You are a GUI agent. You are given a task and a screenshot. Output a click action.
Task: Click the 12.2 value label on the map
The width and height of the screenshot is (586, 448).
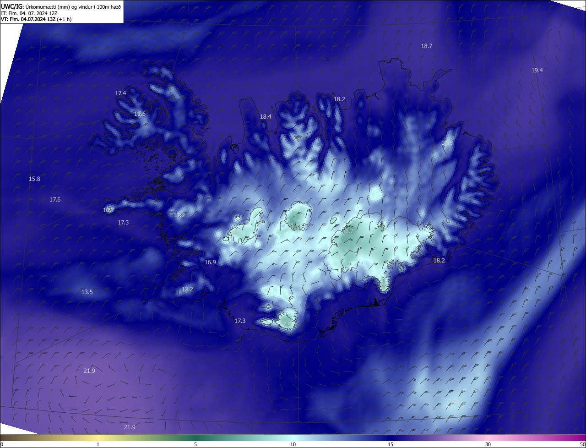(x=187, y=289)
